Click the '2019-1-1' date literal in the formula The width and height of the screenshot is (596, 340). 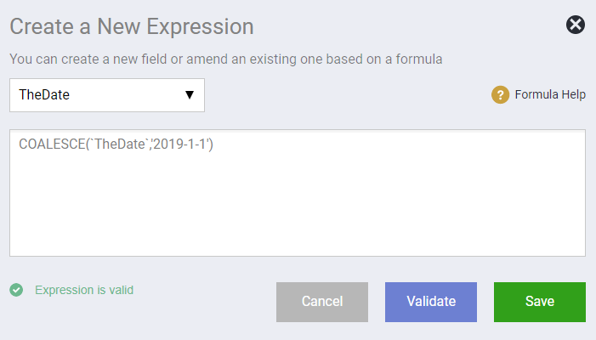179,144
